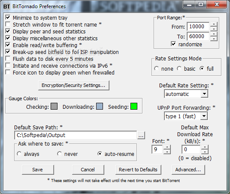Decrease the Font size spinner
The height and width of the screenshot is (194, 230).
167,152
